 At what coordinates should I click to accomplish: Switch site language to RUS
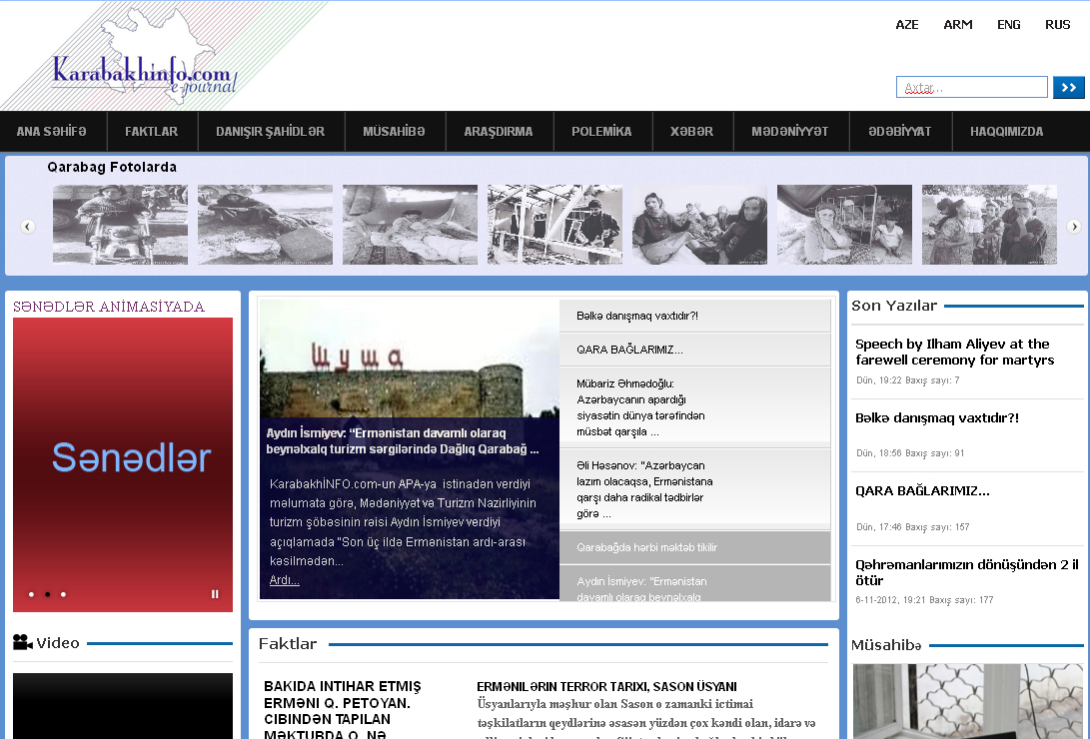click(x=1057, y=25)
